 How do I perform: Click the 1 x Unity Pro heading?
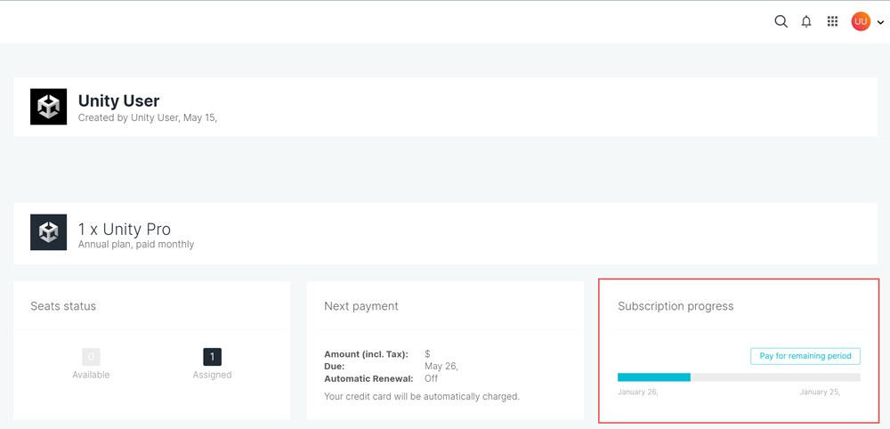tap(125, 230)
